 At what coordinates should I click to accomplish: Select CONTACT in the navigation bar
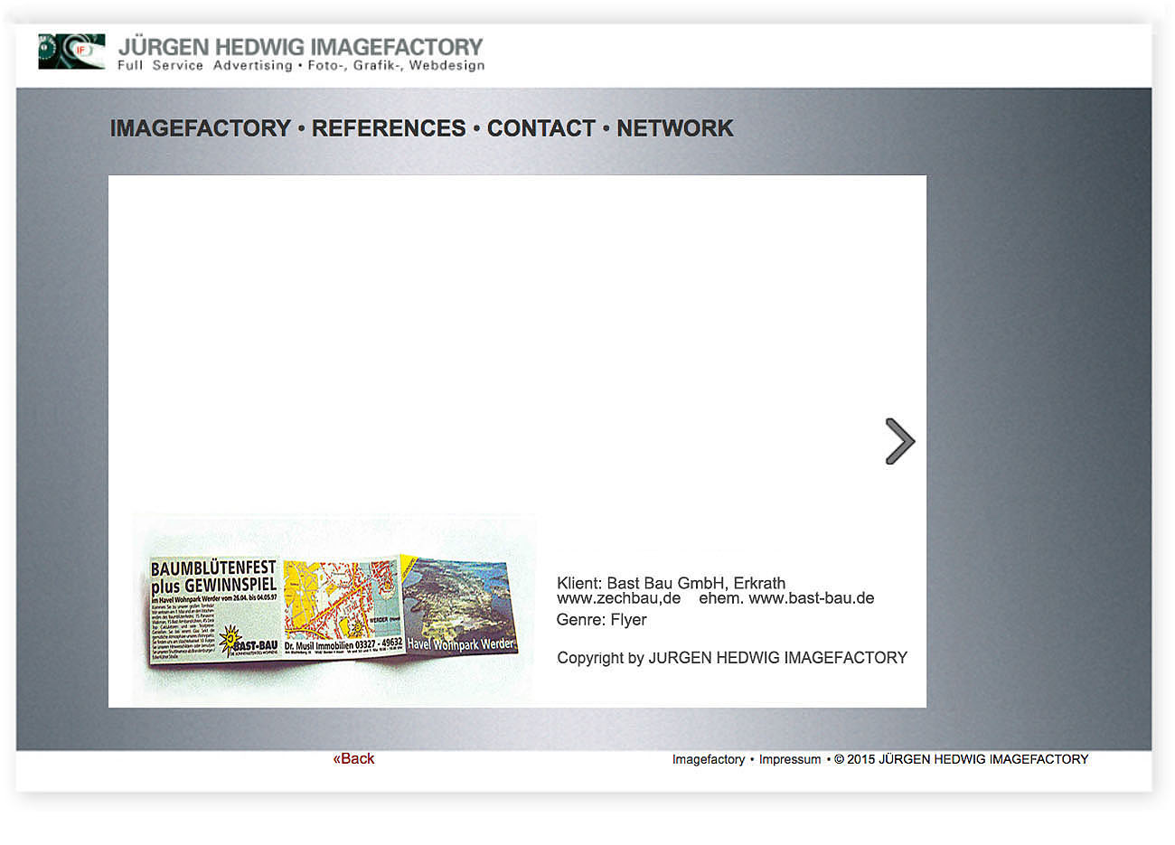pos(540,128)
